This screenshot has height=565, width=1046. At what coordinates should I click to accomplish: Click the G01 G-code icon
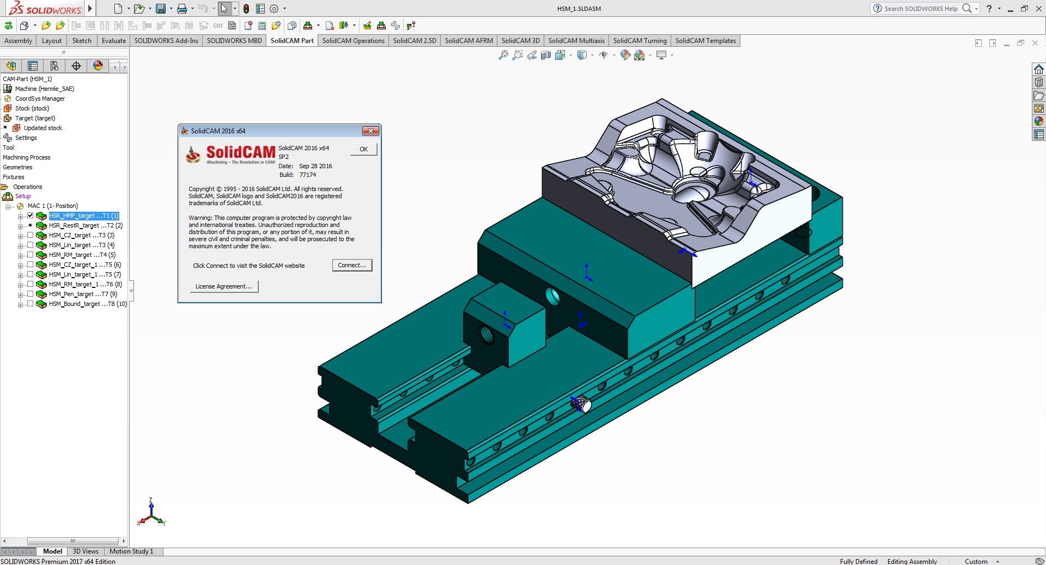pos(218,26)
